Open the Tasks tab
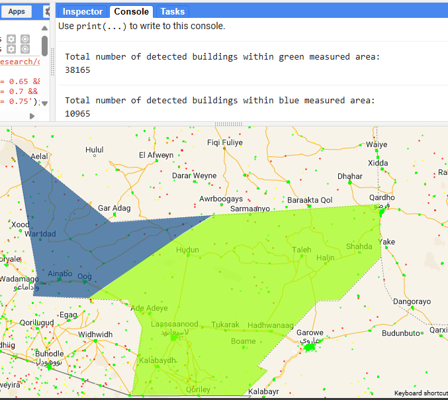The width and height of the screenshot is (448, 400). (x=173, y=11)
